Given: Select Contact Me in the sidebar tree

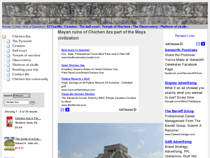Looking at the screenshot, I should point(21,74).
